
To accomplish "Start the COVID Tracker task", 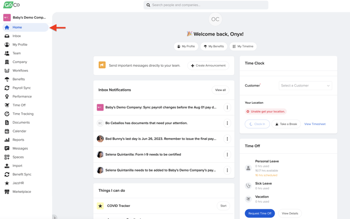I will (x=223, y=206).
